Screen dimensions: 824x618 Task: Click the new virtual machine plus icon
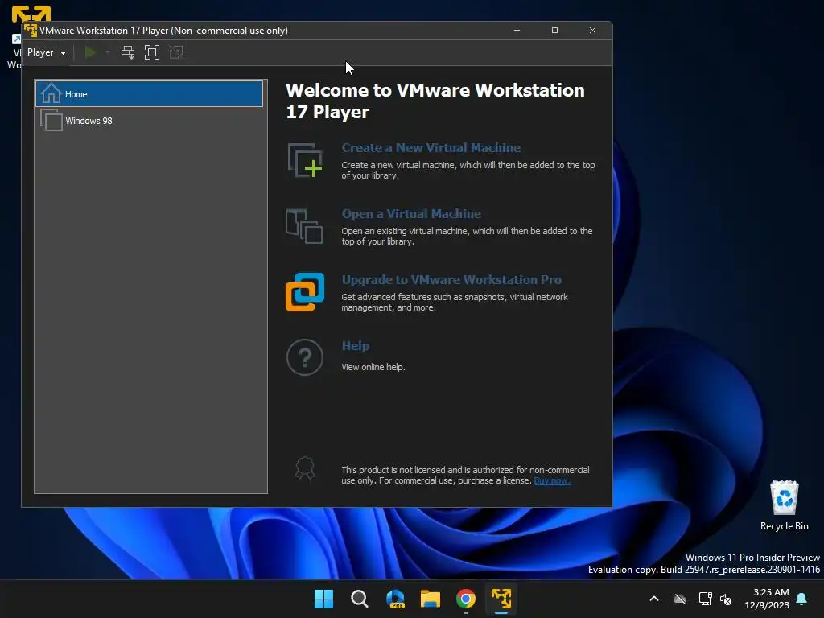tap(305, 160)
